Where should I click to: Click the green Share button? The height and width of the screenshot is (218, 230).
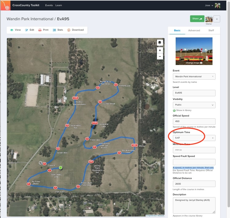pyautogui.click(x=197, y=19)
